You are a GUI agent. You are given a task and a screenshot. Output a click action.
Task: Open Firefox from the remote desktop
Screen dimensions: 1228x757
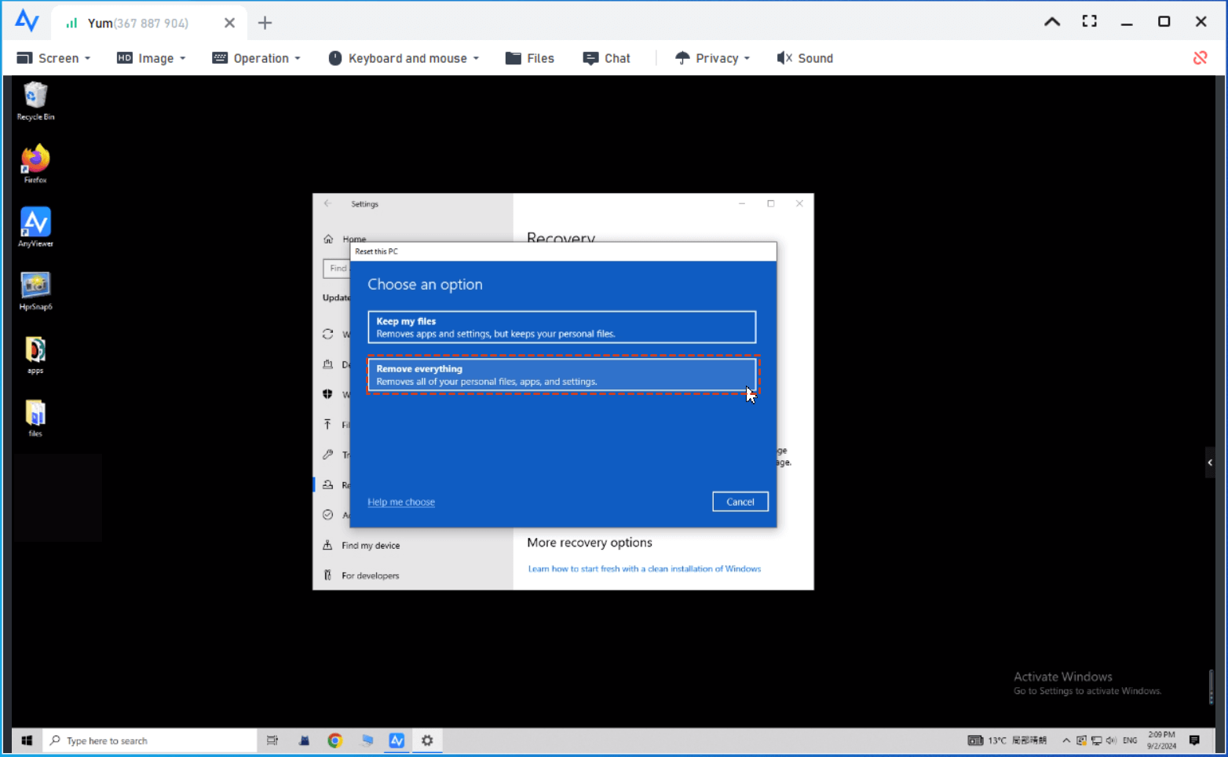coord(35,163)
